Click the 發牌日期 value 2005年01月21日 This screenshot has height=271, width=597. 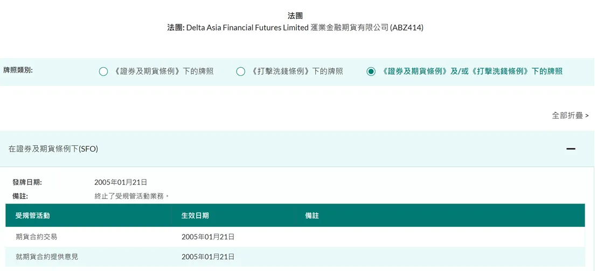pos(121,182)
